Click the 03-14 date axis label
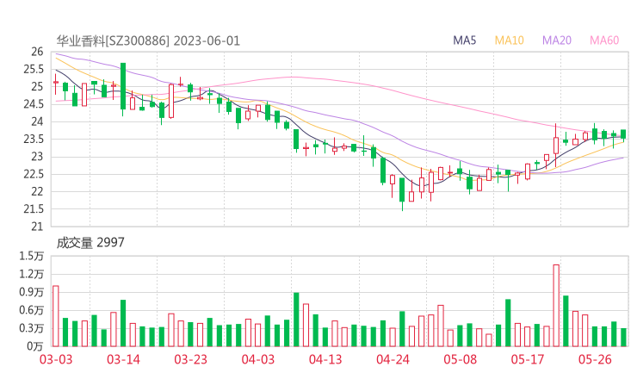This screenshot has height=379, width=637. (123, 359)
